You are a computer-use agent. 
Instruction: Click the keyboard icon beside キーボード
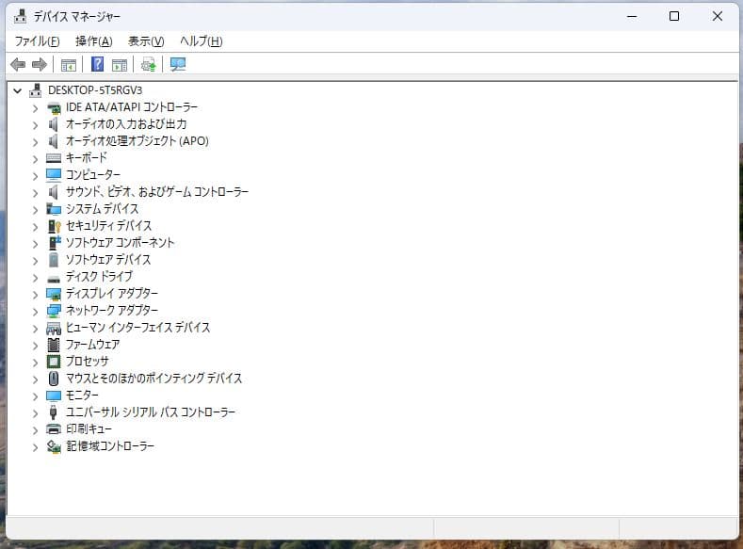coord(54,158)
